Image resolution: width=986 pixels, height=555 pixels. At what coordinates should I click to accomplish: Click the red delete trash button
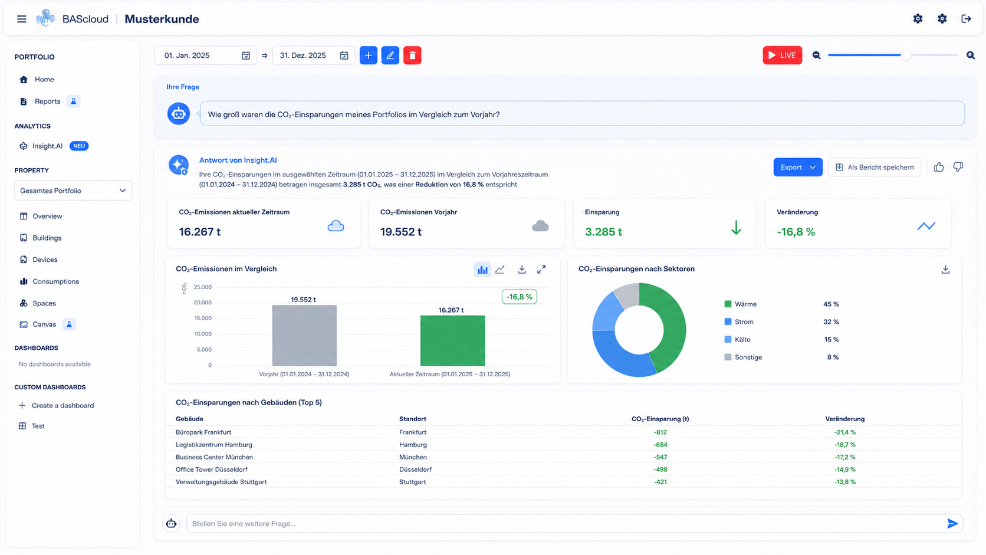[x=412, y=55]
